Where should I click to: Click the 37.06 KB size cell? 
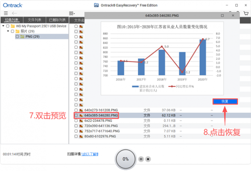(169, 110)
